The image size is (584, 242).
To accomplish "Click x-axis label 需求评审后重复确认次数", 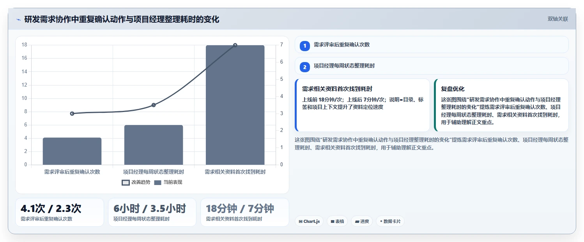I will (72, 172).
